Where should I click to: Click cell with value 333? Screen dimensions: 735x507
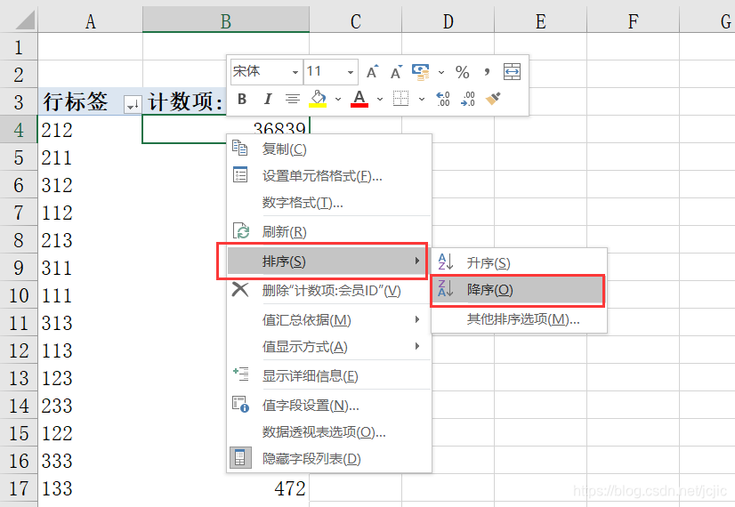click(x=90, y=461)
